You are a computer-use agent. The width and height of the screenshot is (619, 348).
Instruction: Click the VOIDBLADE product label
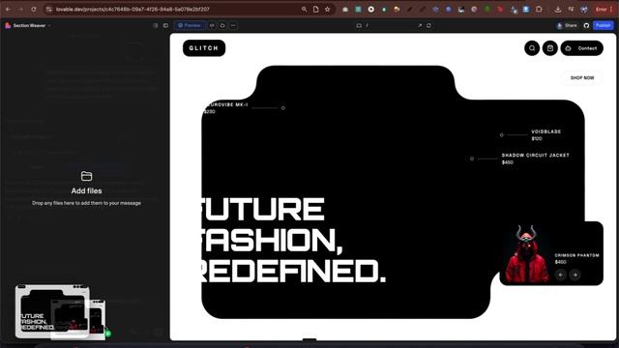[545, 131]
